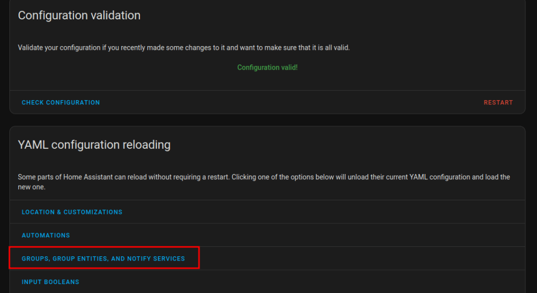Viewport: 537px width, 293px height.
Task: Click the green Configuration valid! message
Action: pos(267,68)
